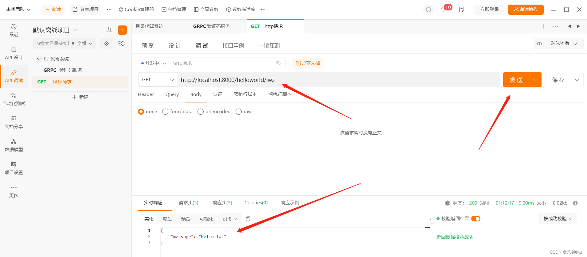Viewport: 587px width, 257px height.
Task: Open the 响应头(3) tab
Action: [x=222, y=203]
